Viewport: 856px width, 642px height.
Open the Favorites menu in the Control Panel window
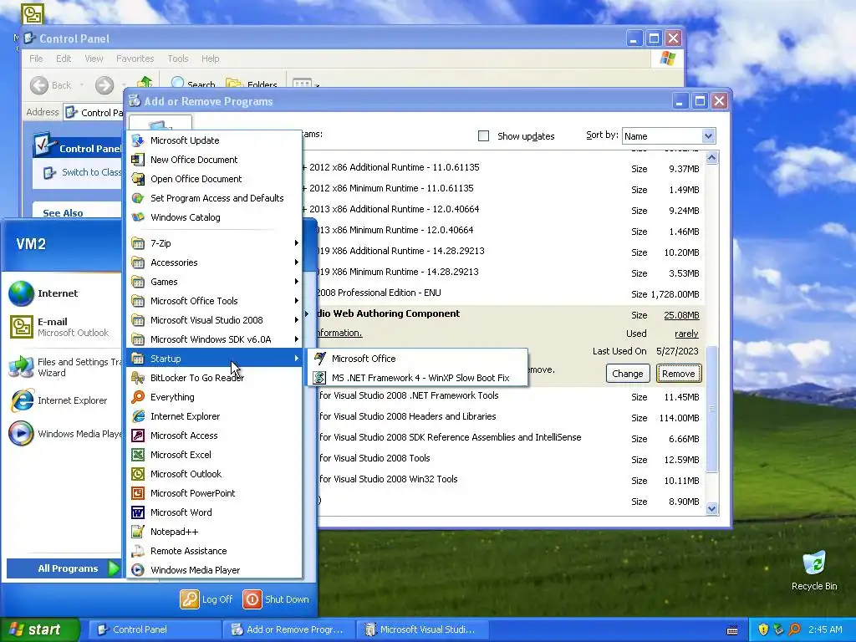135,59
